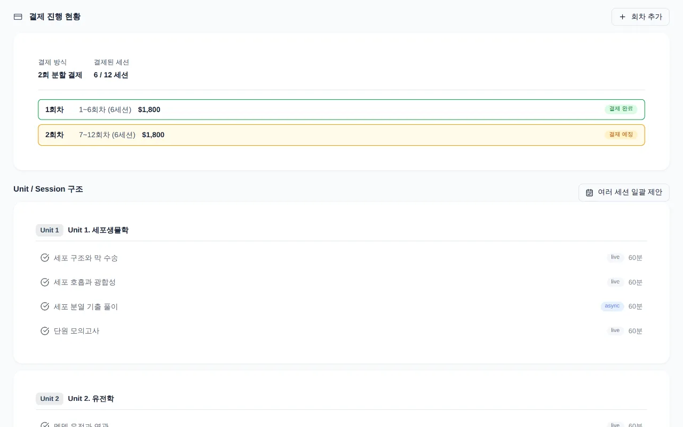Click the plus icon in 회차 추가
Screen dimensions: 683x427
click(622, 17)
